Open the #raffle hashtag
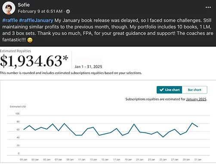 tap(10, 20)
